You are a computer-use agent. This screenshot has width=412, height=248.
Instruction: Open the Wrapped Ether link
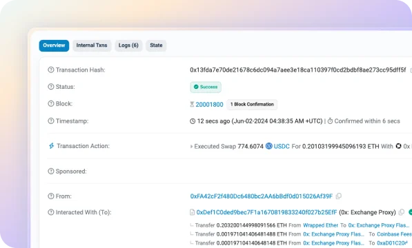(x=321, y=225)
